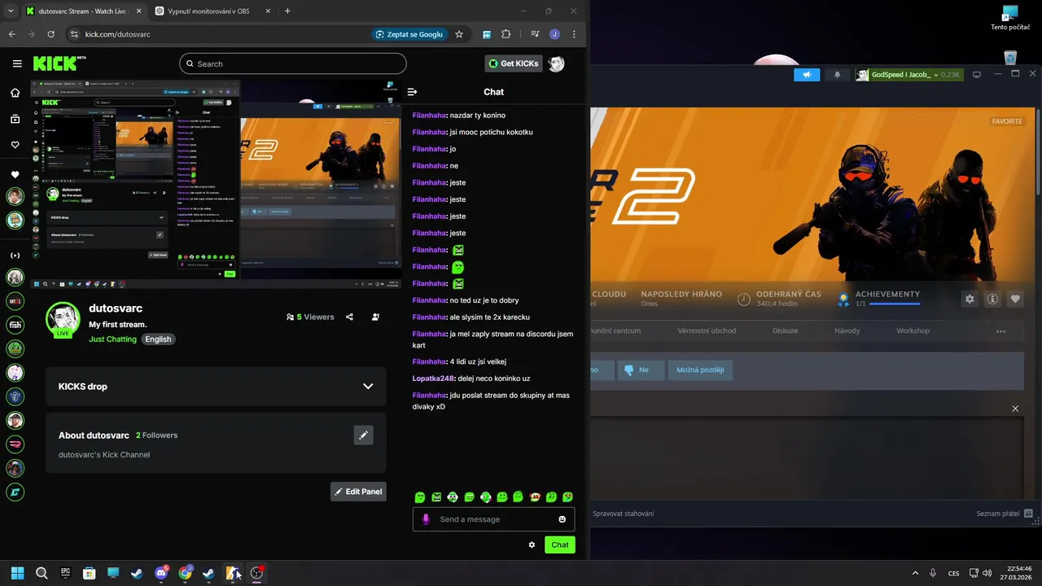Favorite Counter-Strike 2 with heart icon
This screenshot has width=1042, height=586.
(x=1015, y=299)
